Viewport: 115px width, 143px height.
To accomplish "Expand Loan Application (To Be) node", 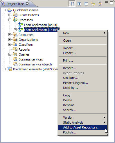I will pos(15,30).
